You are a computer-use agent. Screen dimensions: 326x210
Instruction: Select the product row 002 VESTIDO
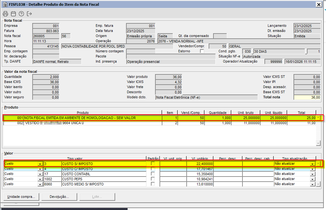[160, 123]
